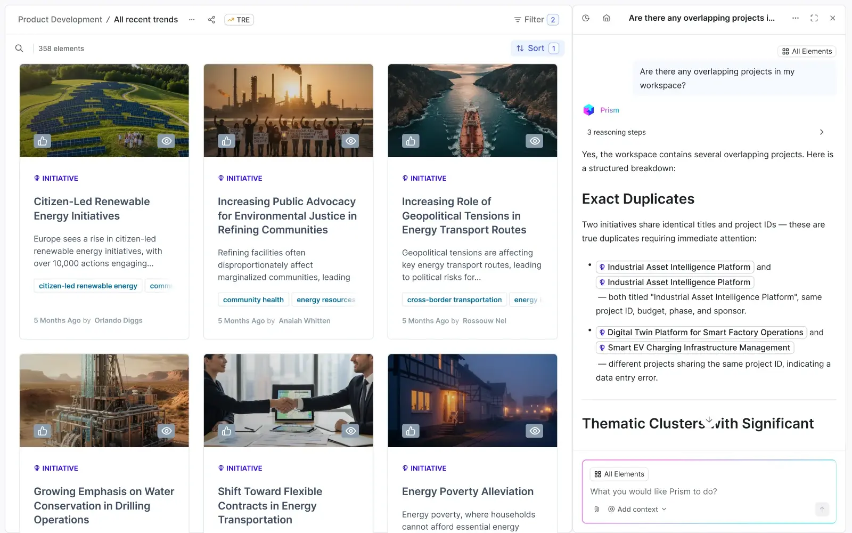Click the chat title Are there any overlapping projects
The width and height of the screenshot is (852, 533).
701,18
